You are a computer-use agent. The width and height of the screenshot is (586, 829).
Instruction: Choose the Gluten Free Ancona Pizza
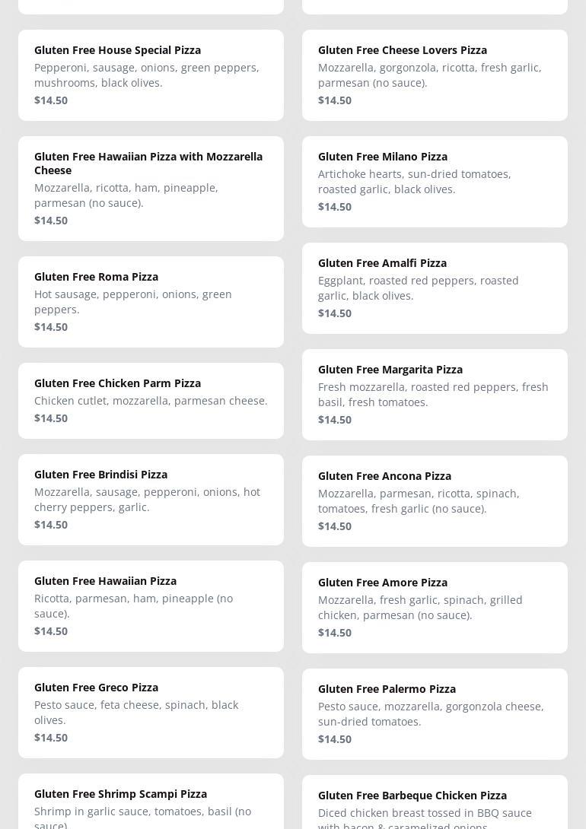[x=435, y=500]
